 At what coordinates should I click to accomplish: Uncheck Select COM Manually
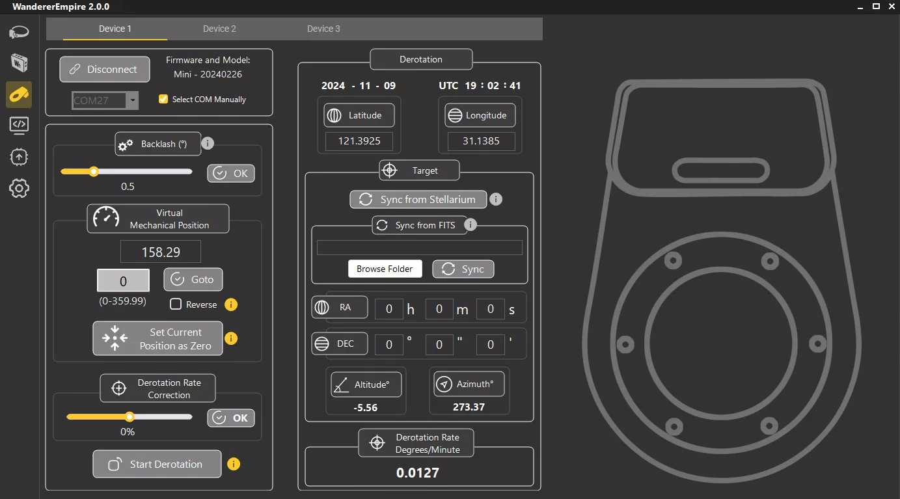[x=163, y=100]
